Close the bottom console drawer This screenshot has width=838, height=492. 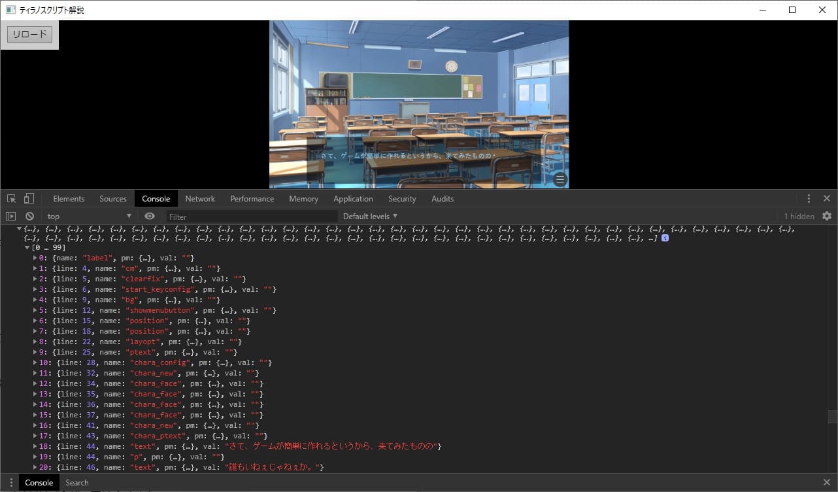(x=827, y=483)
